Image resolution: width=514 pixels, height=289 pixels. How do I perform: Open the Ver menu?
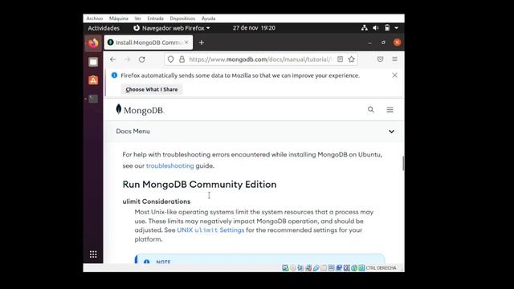137,18
